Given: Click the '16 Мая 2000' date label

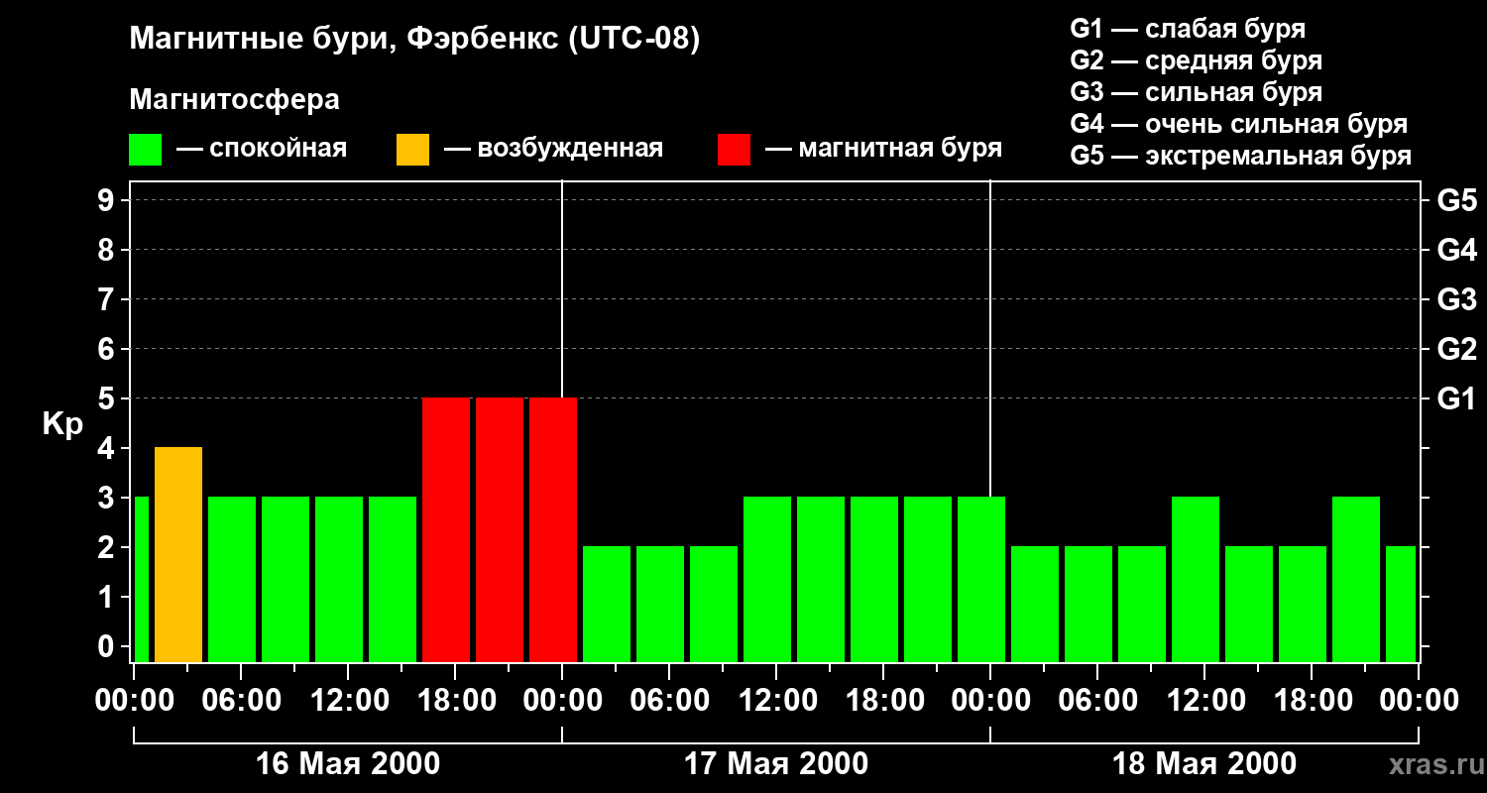Looking at the screenshot, I should (348, 764).
